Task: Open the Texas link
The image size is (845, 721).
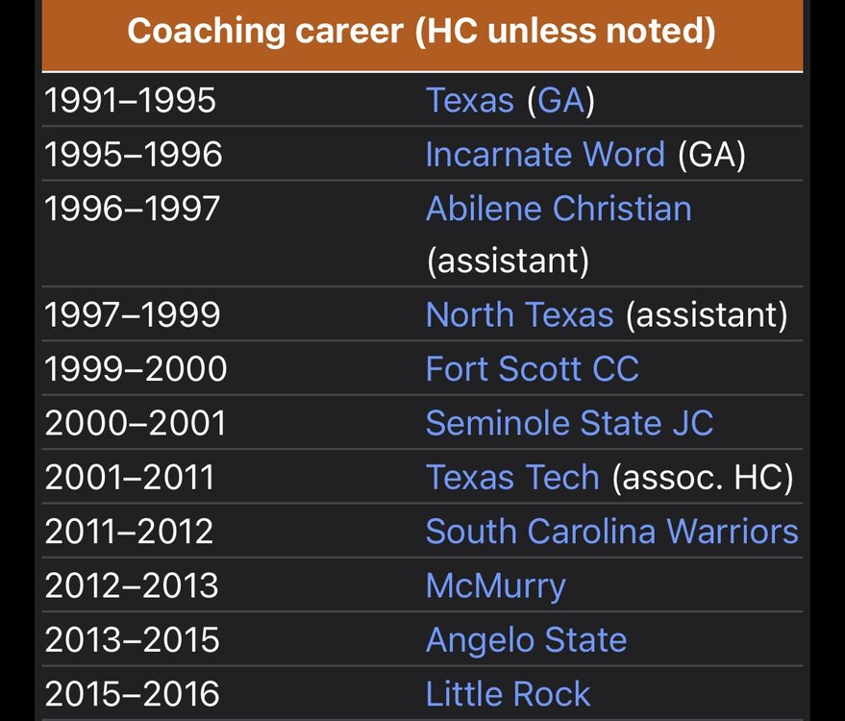Action: click(x=469, y=101)
